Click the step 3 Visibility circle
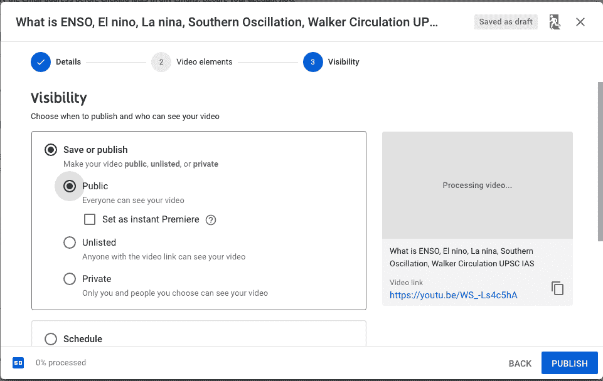This screenshot has height=381, width=603. coord(313,62)
